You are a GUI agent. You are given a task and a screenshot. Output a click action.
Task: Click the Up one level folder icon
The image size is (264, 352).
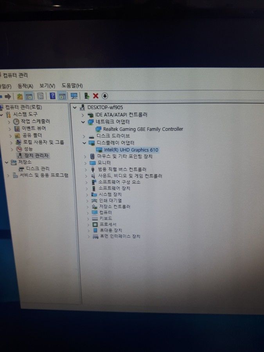pyautogui.click(x=20, y=96)
